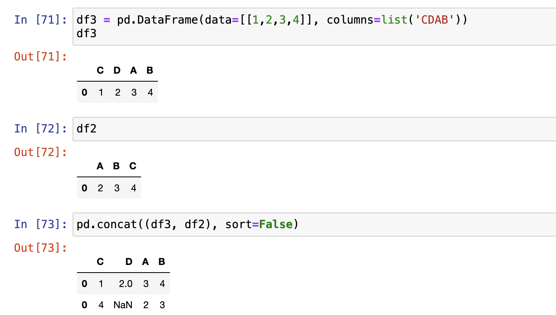
Task: Click column header A in Out[72] table
Action: point(100,166)
